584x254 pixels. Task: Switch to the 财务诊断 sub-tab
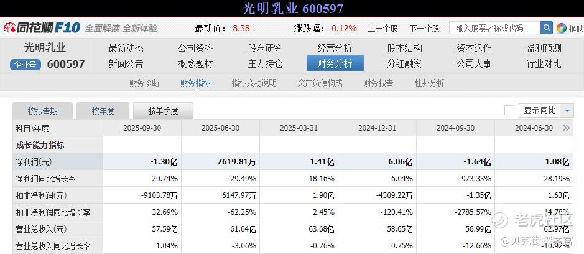click(x=144, y=83)
